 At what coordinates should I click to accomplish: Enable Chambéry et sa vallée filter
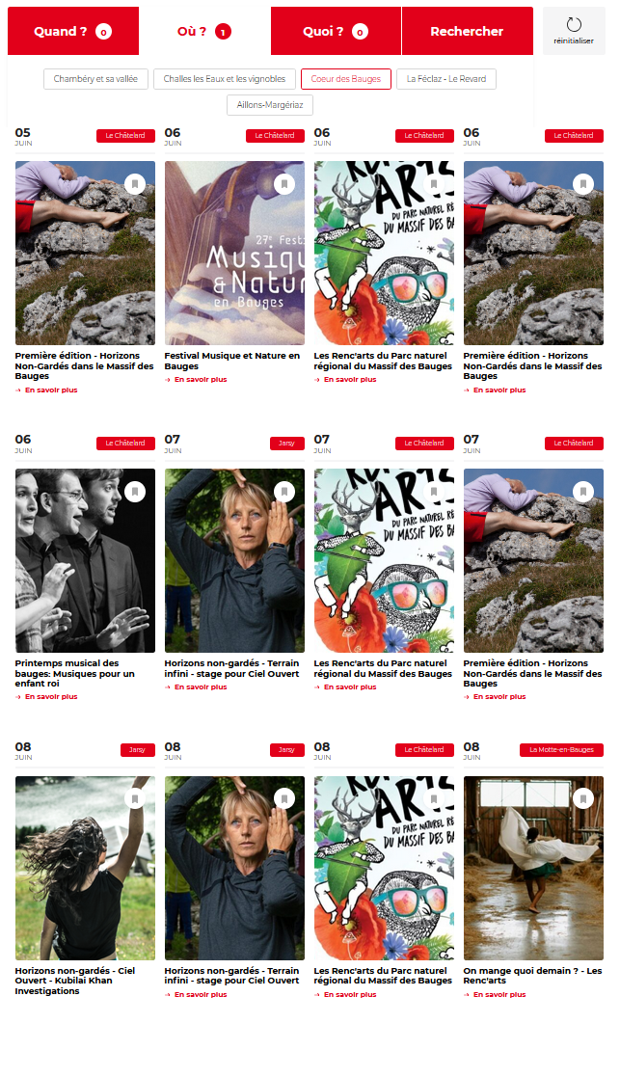(95, 79)
